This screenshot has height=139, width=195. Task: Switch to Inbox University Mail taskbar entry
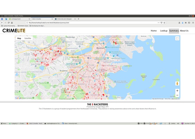[70, 124]
